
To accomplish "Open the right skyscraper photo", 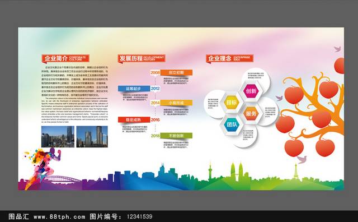I will 92,137.
